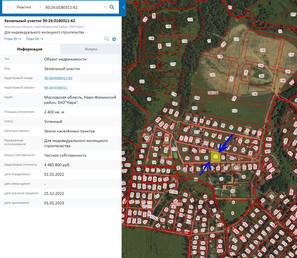
Task: Collapse the side panel with the arrow
Action: coord(124,7)
